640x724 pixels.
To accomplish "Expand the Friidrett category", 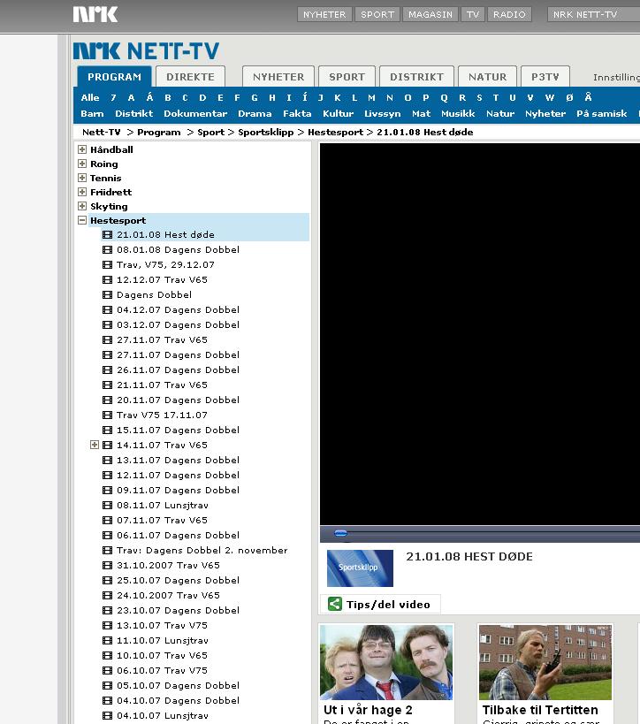I will click(x=82, y=192).
